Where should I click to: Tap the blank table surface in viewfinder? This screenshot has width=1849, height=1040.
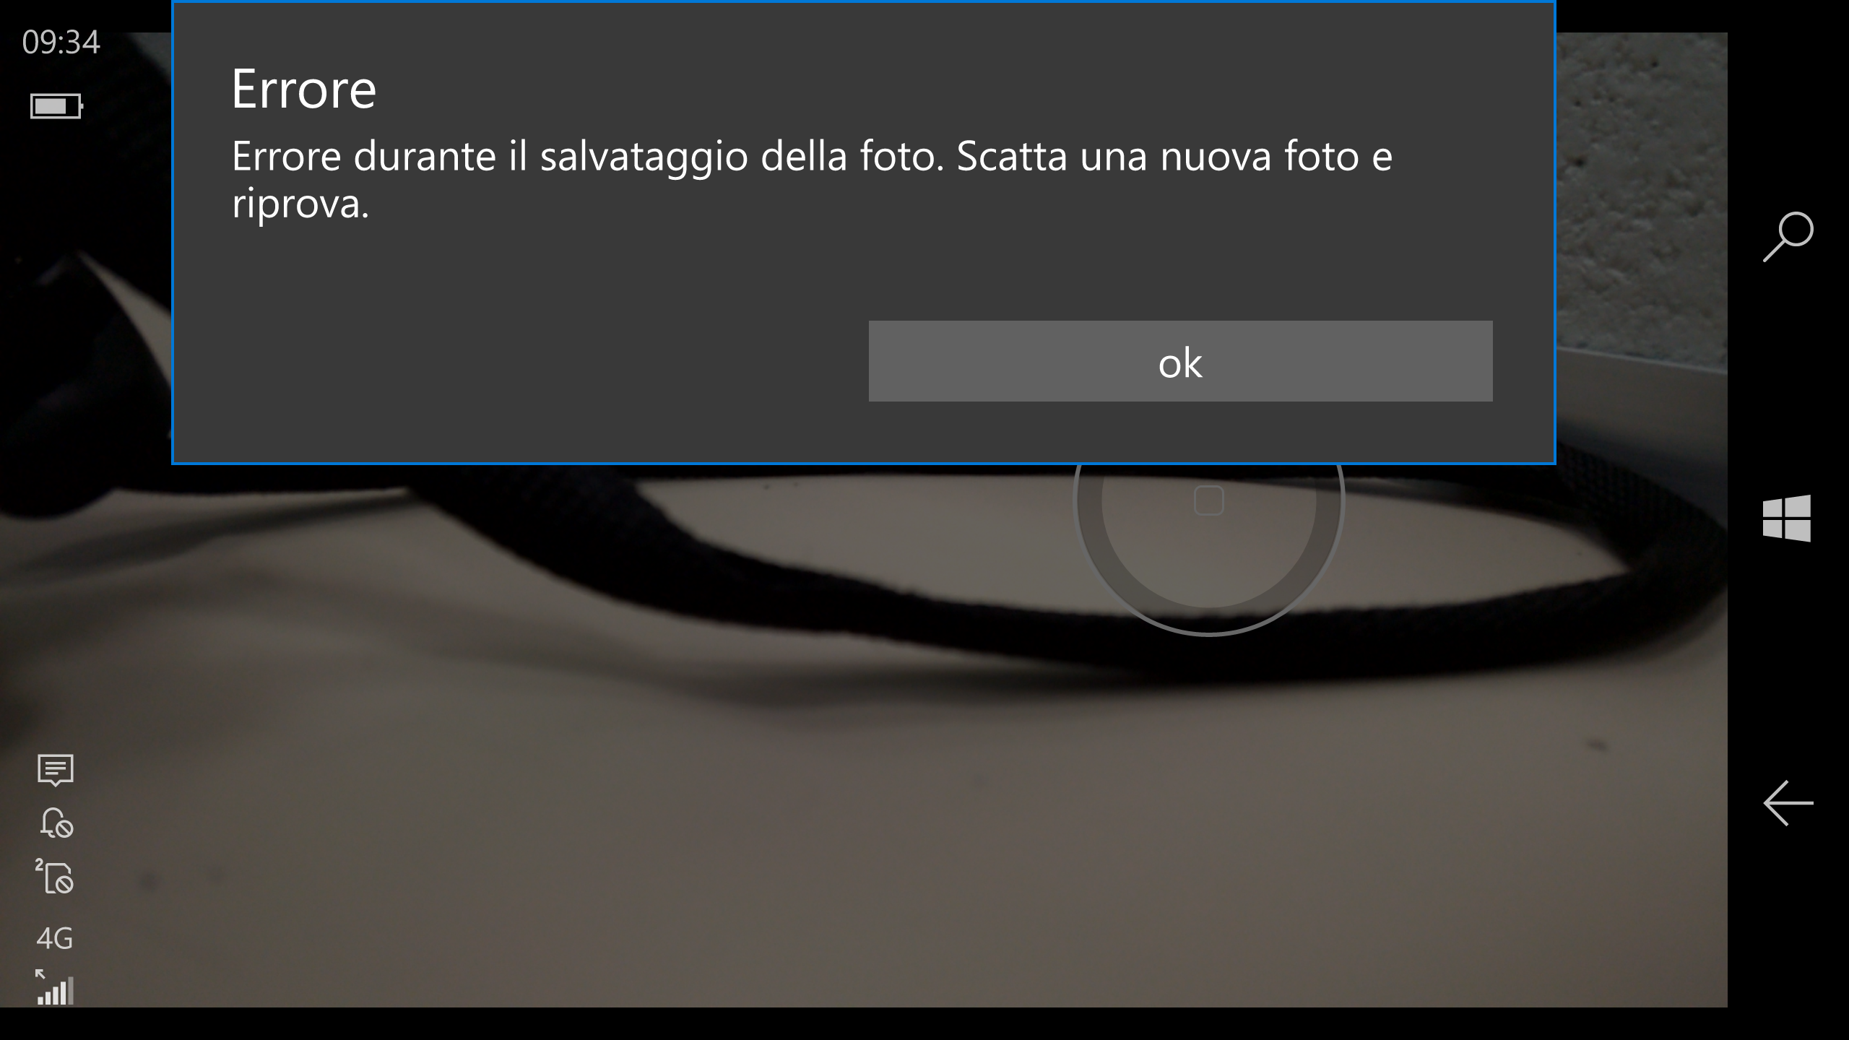pyautogui.click(x=867, y=852)
